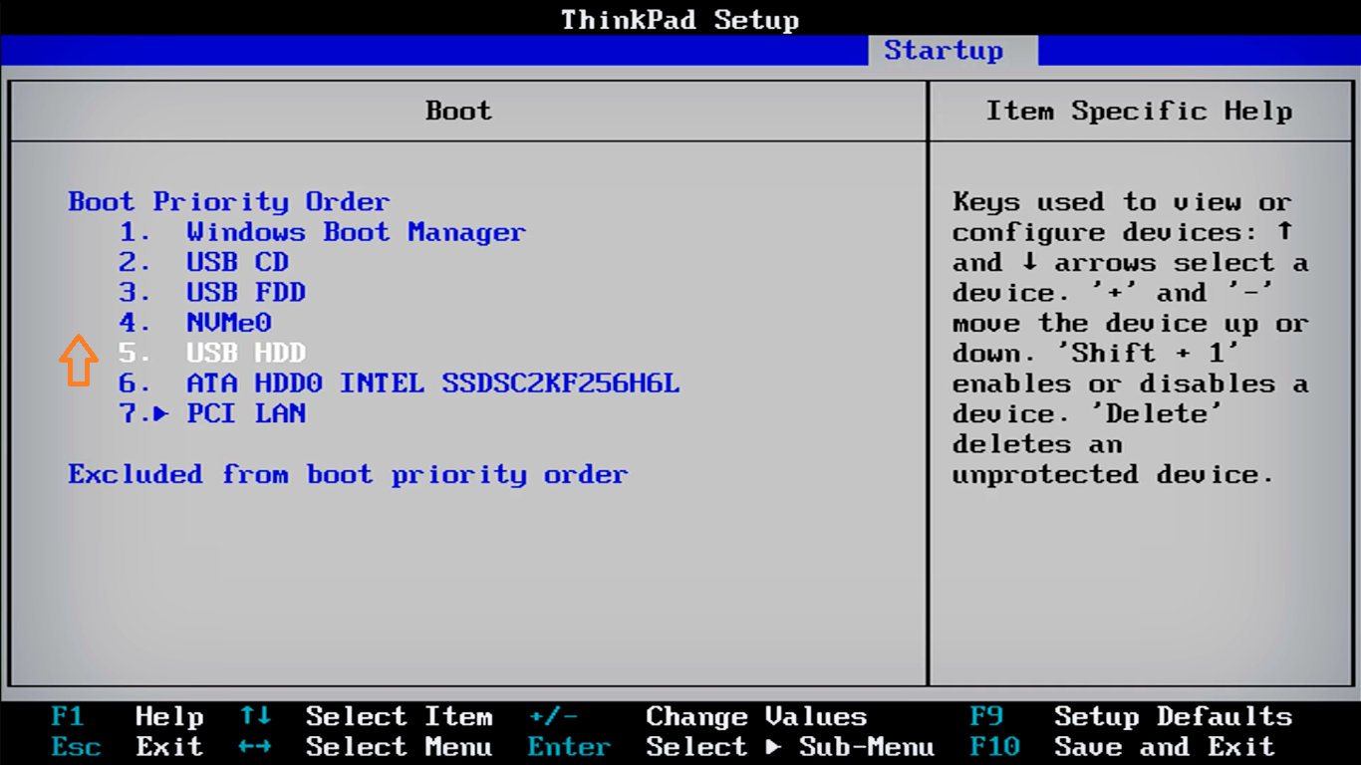Expand the PCI LAN sub-menu arrow
Viewport: 1361px width, 767px height.
tap(161, 413)
